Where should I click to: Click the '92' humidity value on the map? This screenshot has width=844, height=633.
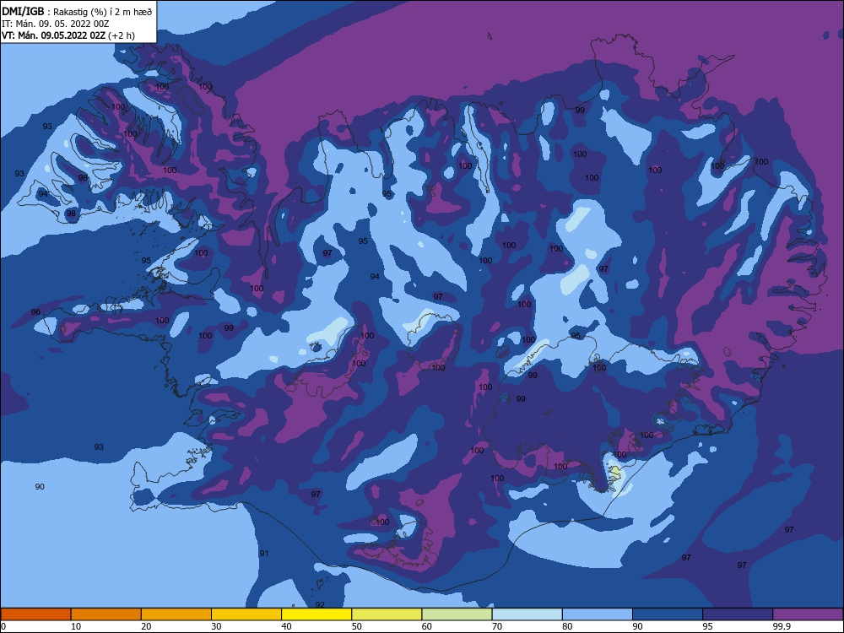pos(320,605)
